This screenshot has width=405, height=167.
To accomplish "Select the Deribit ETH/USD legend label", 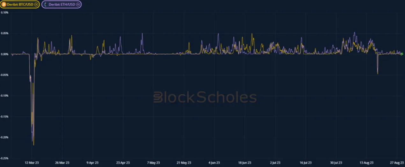I will (62, 4).
